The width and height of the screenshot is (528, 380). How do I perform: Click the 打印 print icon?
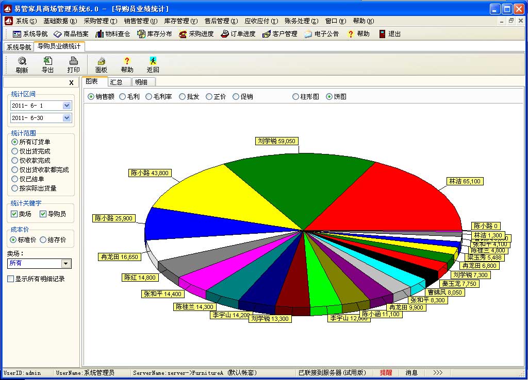(74, 61)
